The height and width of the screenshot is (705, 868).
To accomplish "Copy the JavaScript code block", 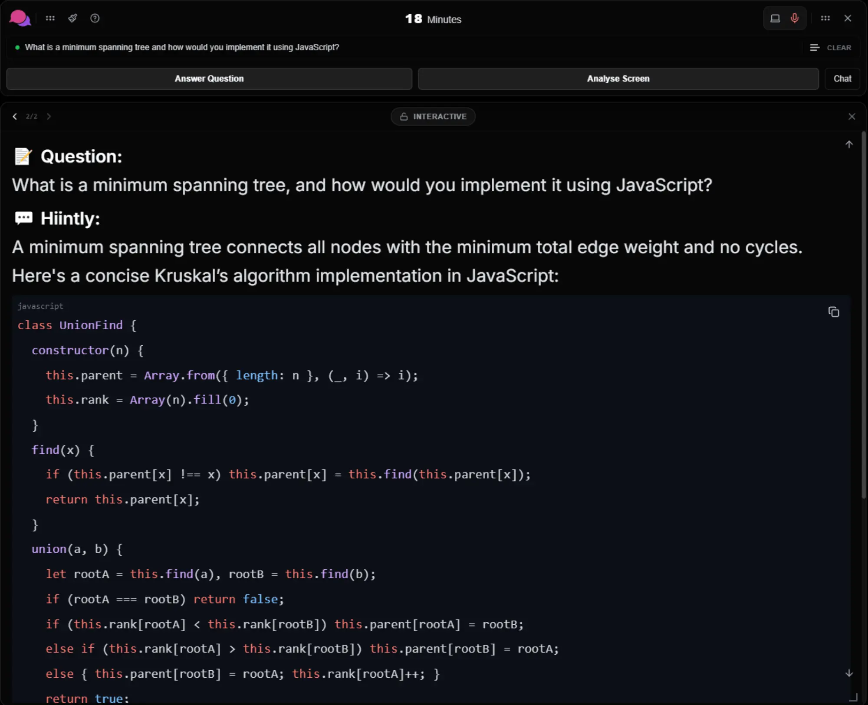I will 833,312.
